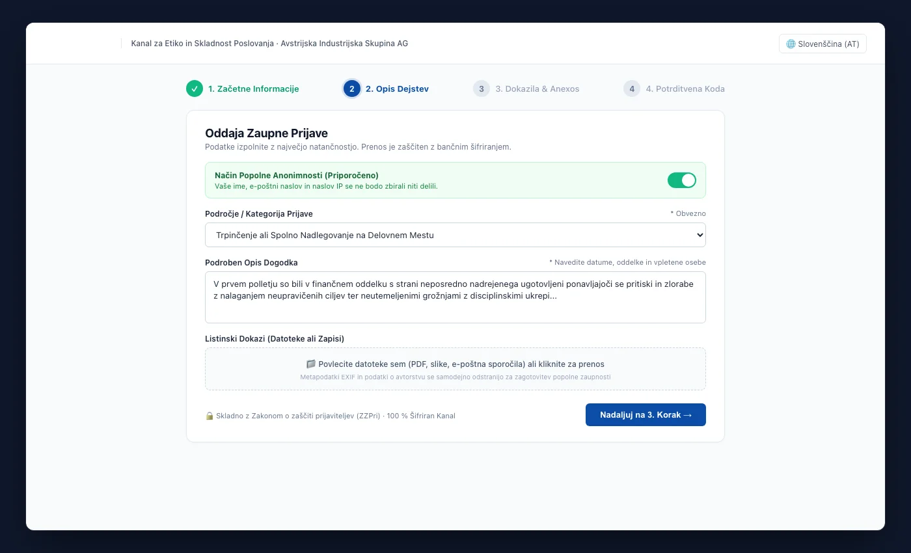This screenshot has width=911, height=553.
Task: Click the step 2 circle indicator
Action: click(352, 88)
